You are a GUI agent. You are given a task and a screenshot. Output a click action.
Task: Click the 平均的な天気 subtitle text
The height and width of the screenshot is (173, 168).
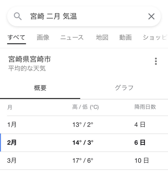point(27,69)
